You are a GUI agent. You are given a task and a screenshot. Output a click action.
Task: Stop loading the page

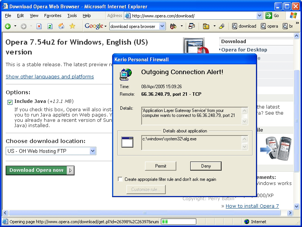39,26
